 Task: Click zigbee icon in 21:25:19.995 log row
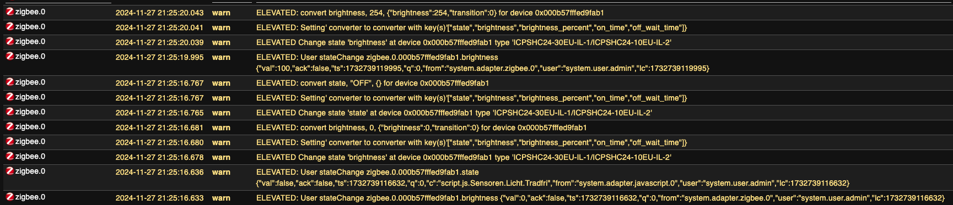click(9, 56)
